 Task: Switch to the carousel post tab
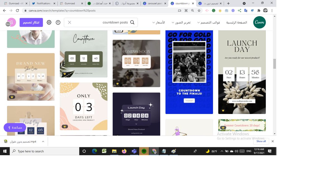pyautogui.click(x=154, y=3)
